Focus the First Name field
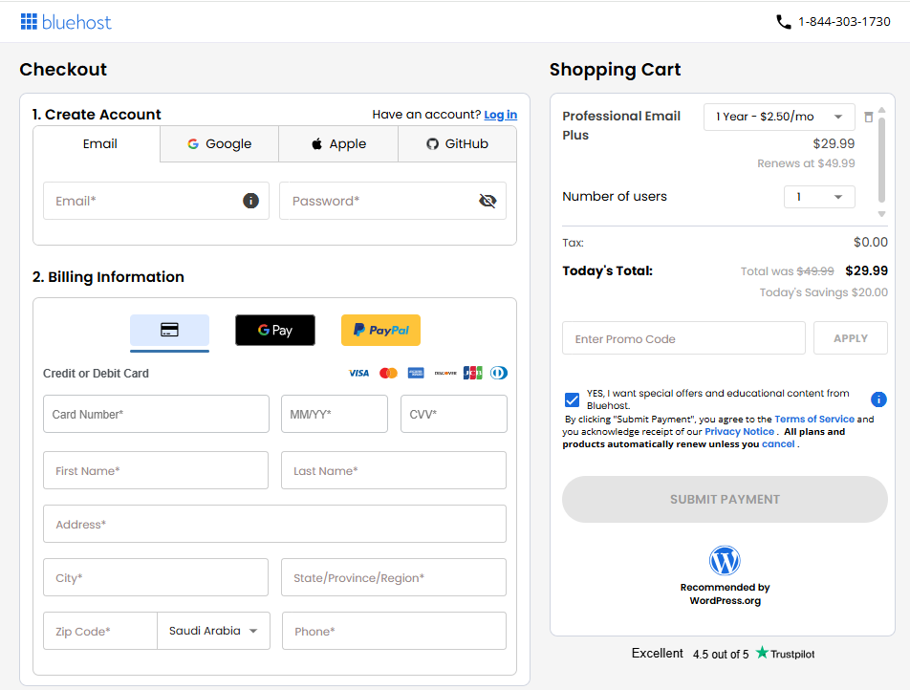 pos(156,470)
